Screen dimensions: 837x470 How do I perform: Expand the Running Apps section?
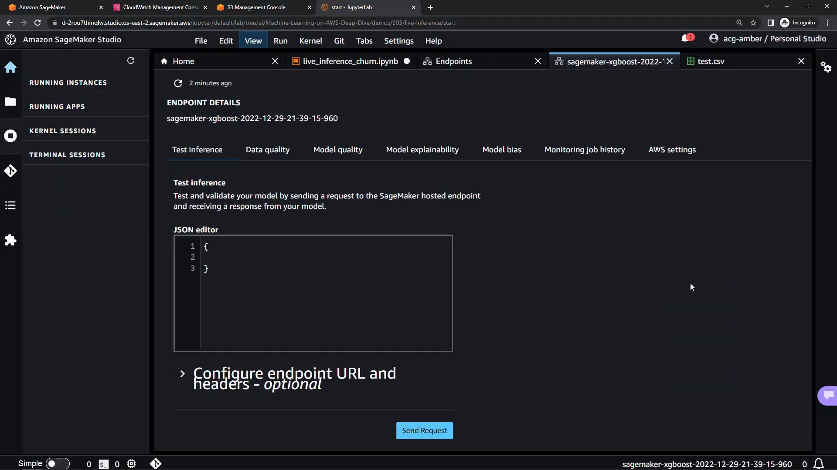(x=57, y=107)
